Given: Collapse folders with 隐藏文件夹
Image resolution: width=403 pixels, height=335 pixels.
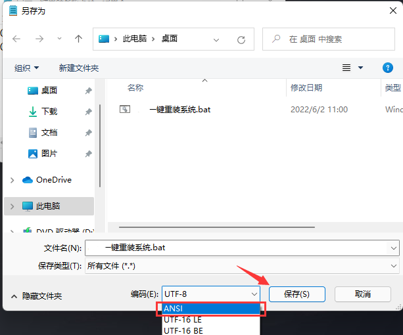Looking at the screenshot, I should 37,296.
